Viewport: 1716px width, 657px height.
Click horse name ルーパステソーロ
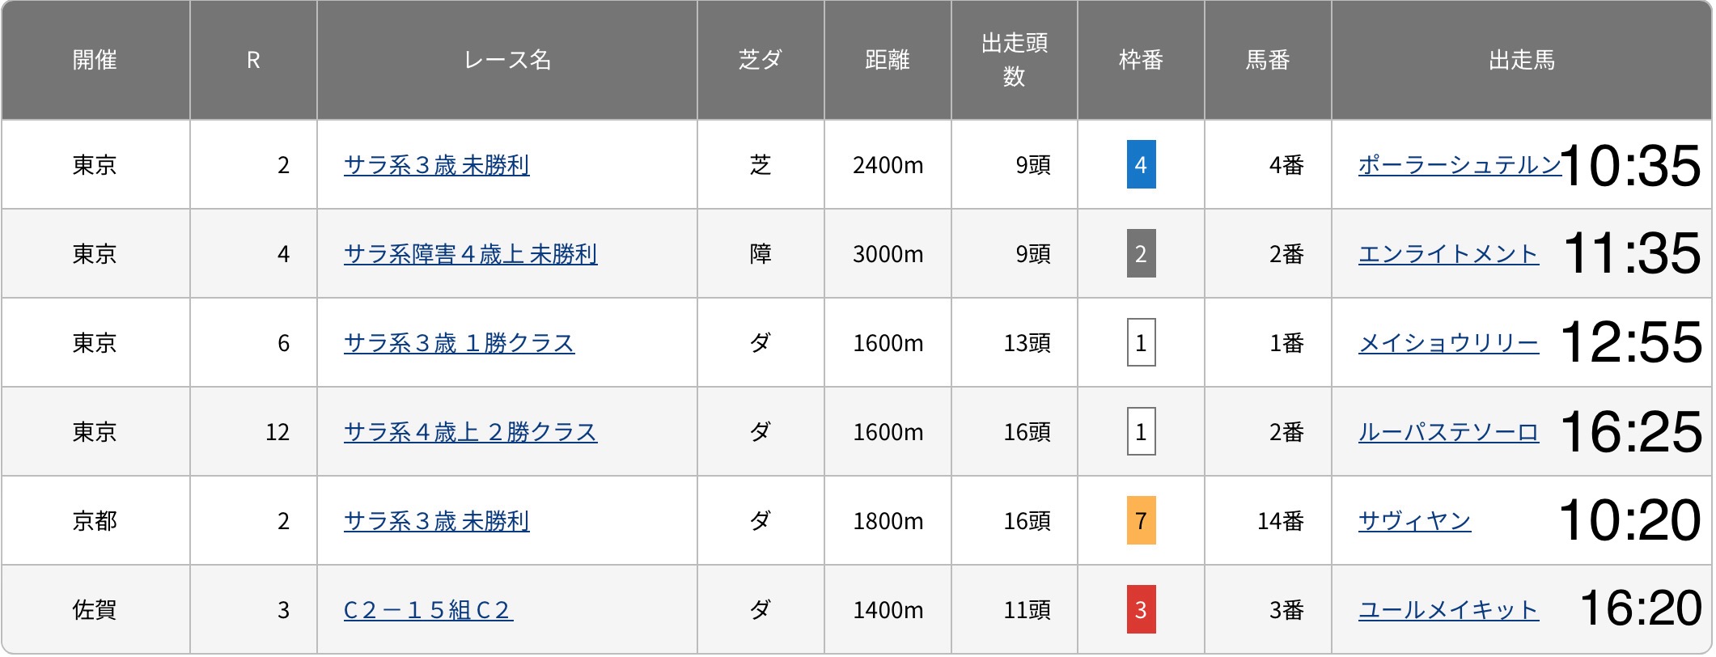(1448, 432)
